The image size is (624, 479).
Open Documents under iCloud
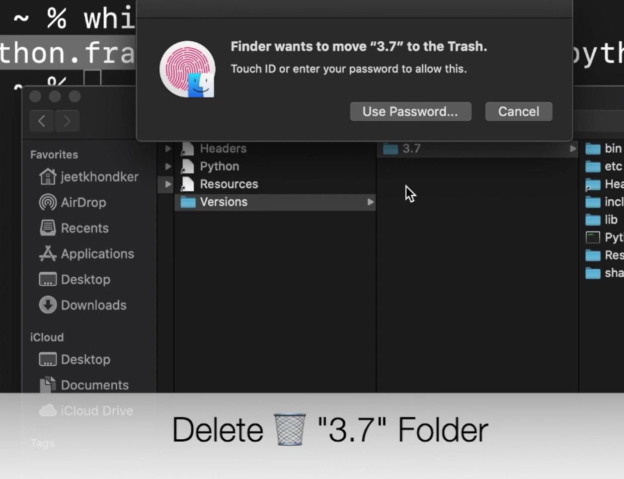click(x=83, y=385)
